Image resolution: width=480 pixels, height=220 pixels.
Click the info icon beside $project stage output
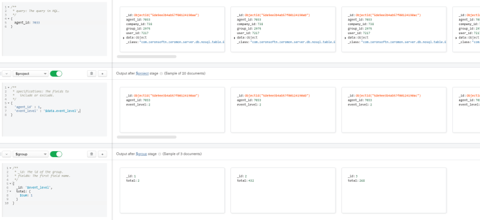point(161,74)
